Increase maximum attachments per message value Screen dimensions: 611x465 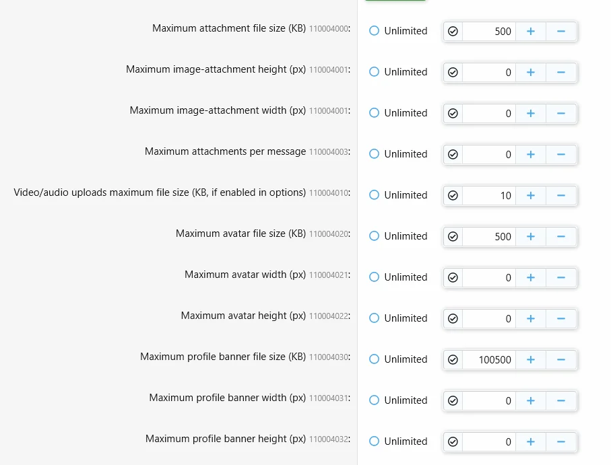[x=531, y=154]
